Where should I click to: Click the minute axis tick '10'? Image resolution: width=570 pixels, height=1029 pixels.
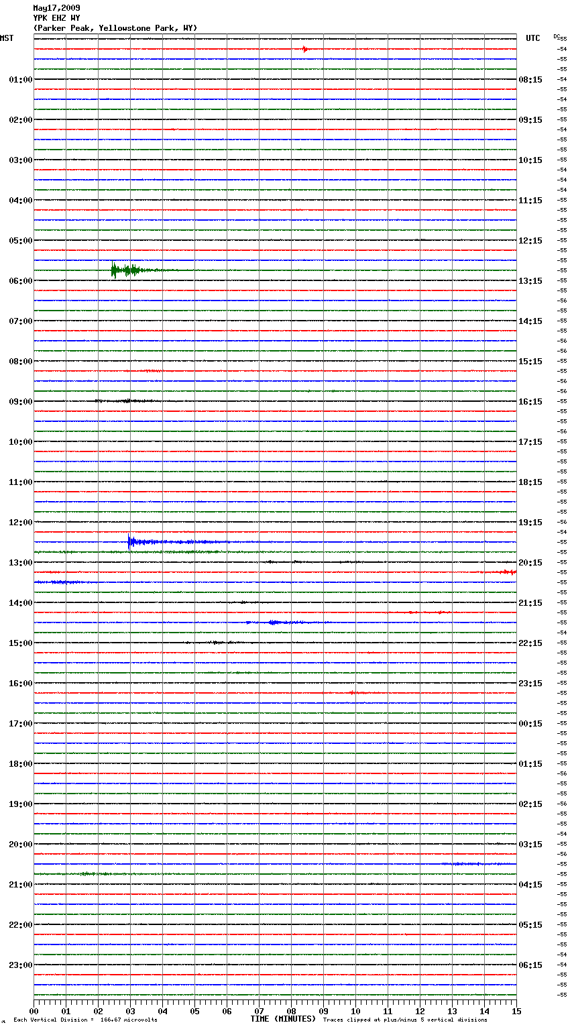point(355,1011)
